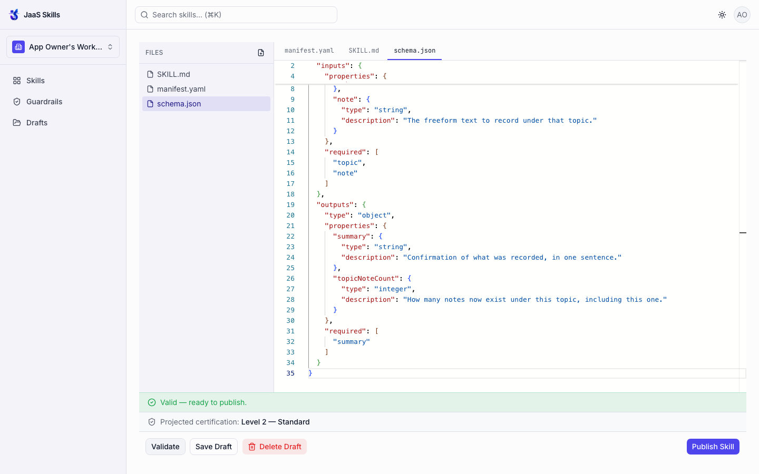Click the Delete Draft button

[x=275, y=447]
